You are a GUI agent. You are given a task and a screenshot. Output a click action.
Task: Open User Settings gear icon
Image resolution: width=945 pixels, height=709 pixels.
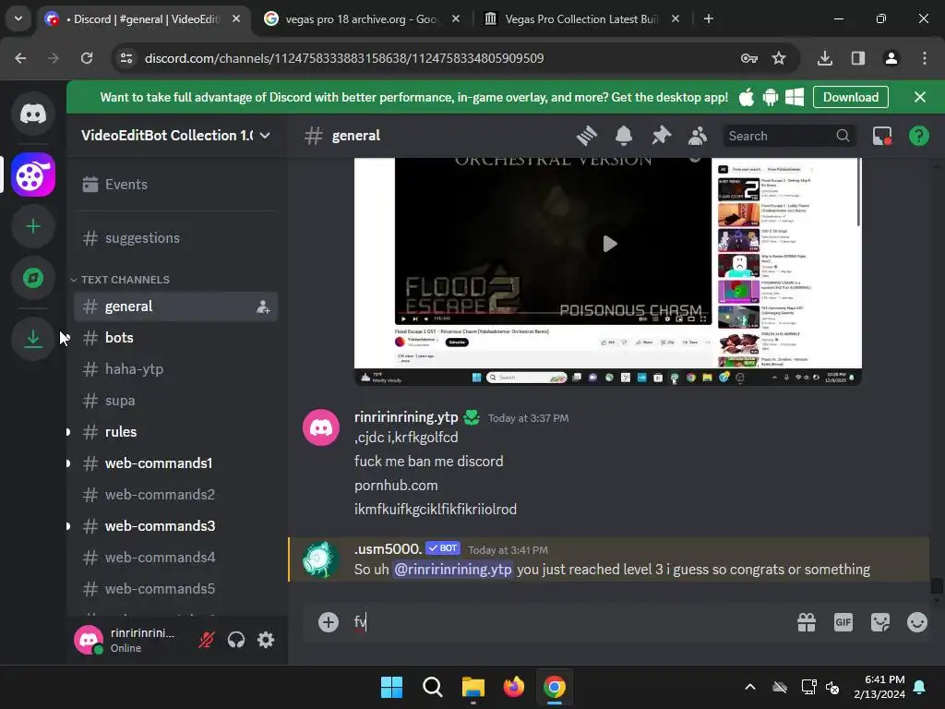[266, 640]
